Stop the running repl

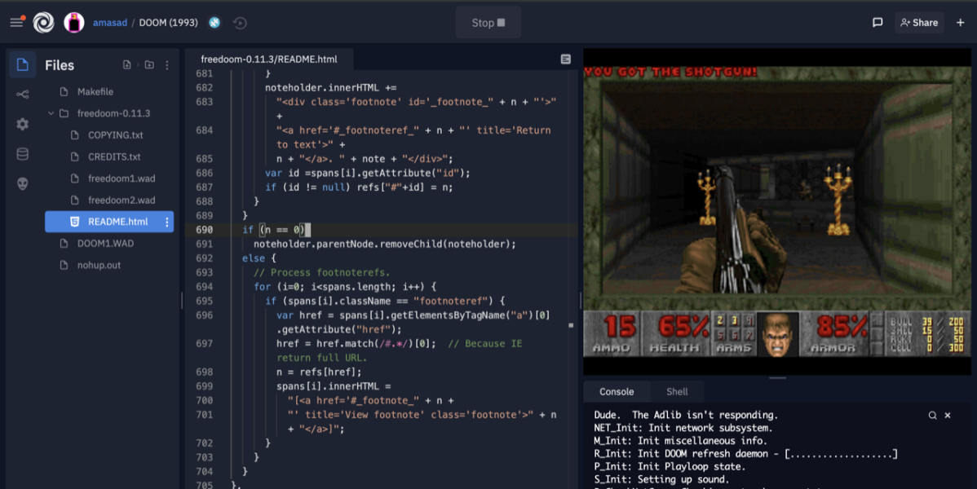488,23
